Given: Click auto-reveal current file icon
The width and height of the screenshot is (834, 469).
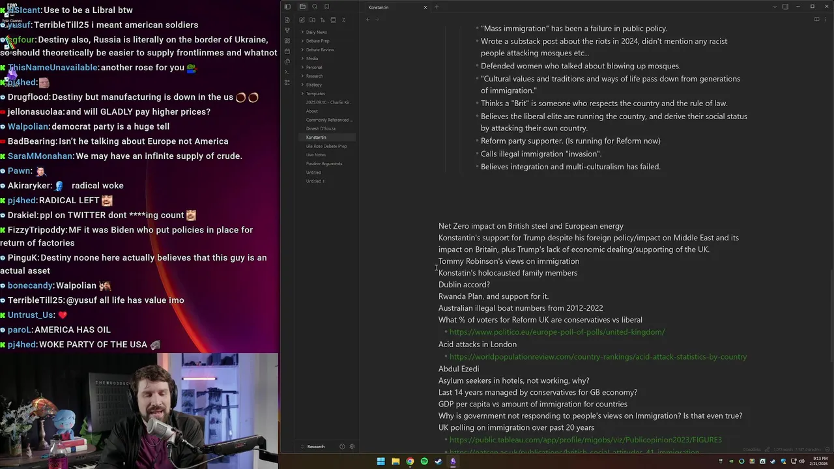Looking at the screenshot, I should click(333, 20).
